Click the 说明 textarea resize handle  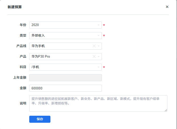pyautogui.click(x=166, y=110)
